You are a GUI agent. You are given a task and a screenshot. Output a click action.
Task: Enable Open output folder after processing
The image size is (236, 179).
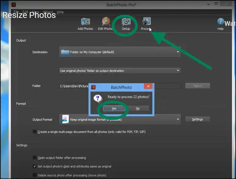pos(35,158)
